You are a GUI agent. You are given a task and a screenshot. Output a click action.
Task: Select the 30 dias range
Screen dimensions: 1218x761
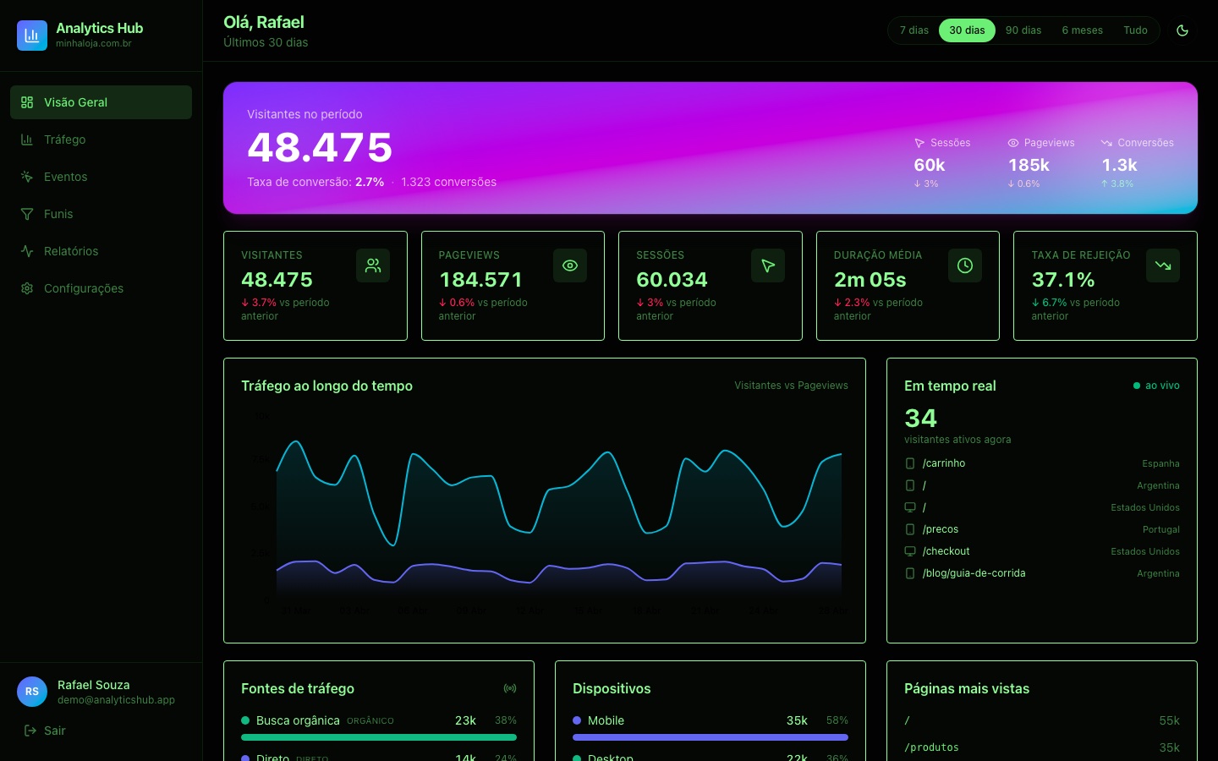coord(967,30)
